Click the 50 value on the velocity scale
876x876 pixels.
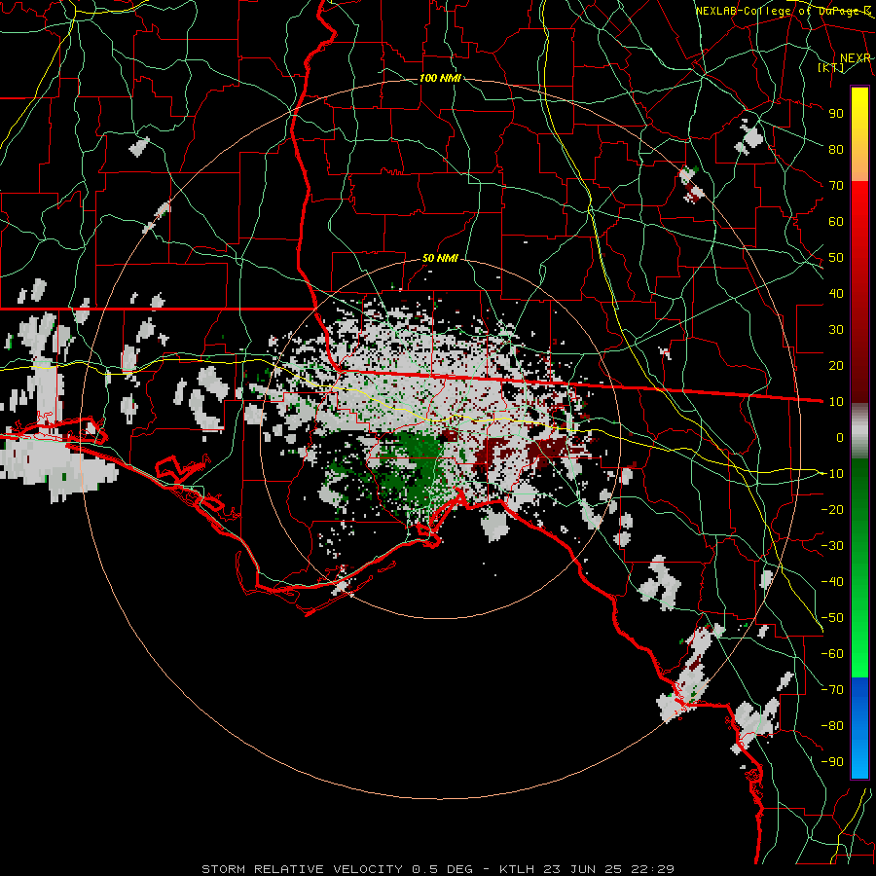(836, 258)
